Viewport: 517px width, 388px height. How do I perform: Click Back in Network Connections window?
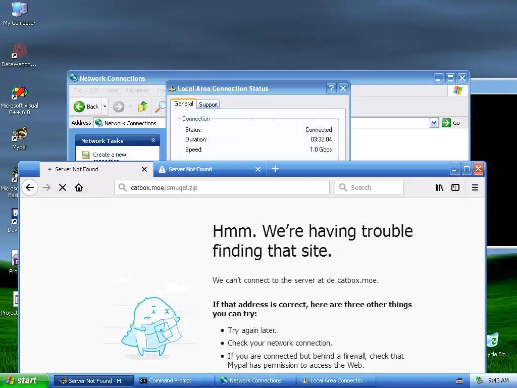tap(86, 107)
